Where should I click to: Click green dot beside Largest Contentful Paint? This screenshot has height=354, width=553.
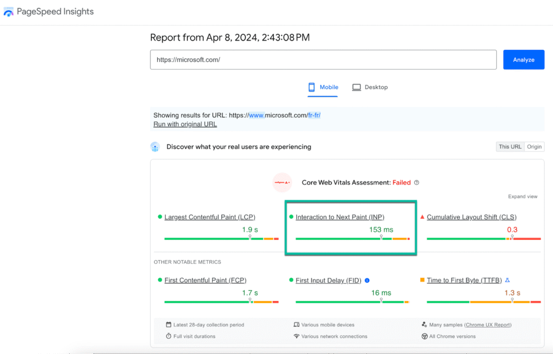[x=160, y=217]
